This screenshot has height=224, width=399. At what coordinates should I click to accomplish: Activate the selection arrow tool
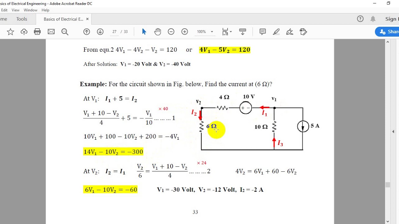(x=144, y=32)
